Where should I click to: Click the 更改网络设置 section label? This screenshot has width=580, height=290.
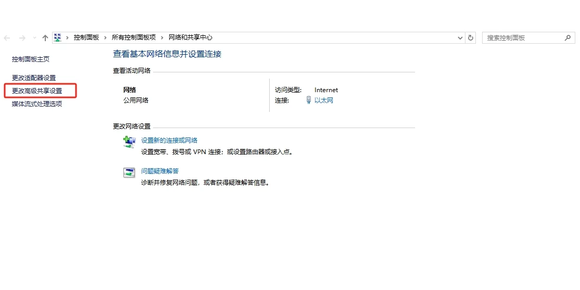tap(132, 127)
